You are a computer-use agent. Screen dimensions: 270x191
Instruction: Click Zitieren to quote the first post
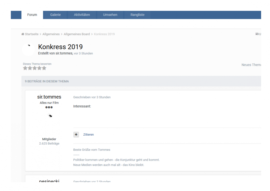click(x=89, y=135)
